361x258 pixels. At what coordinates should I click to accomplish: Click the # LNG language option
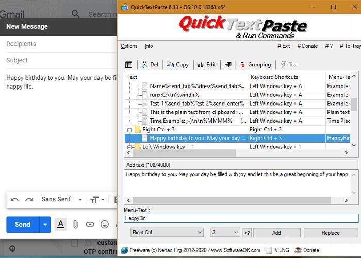(277, 250)
